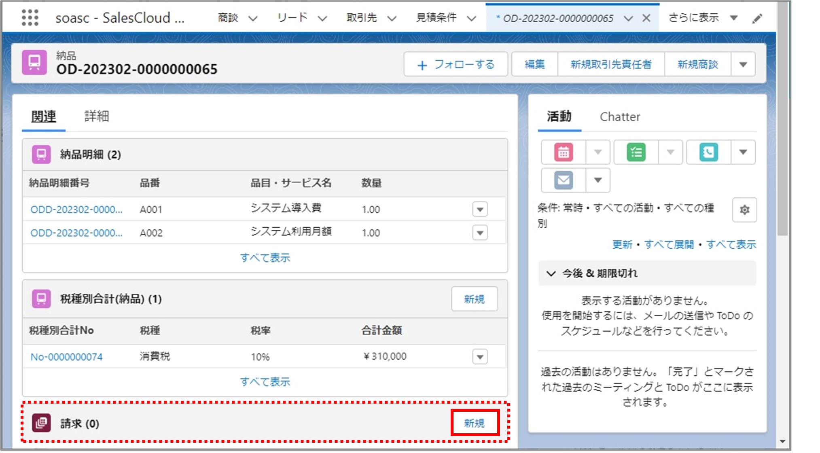Click ¥310,000 amount cell
This screenshot has width=820, height=453.
(385, 356)
